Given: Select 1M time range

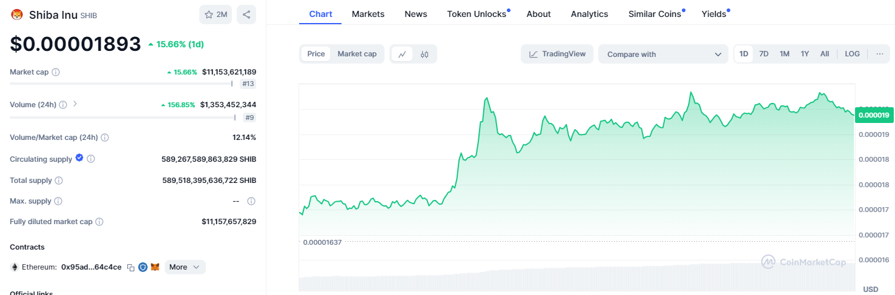Looking at the screenshot, I should click(x=785, y=54).
